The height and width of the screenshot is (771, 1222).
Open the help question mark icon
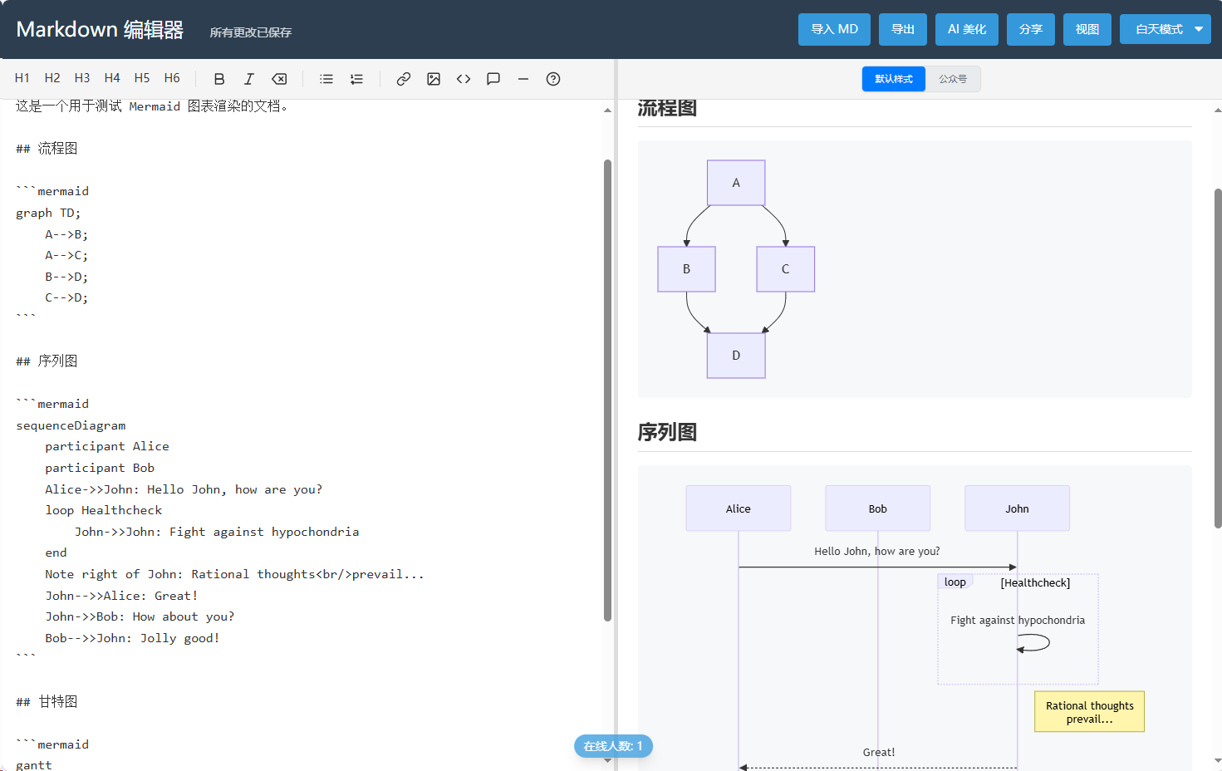pyautogui.click(x=553, y=79)
